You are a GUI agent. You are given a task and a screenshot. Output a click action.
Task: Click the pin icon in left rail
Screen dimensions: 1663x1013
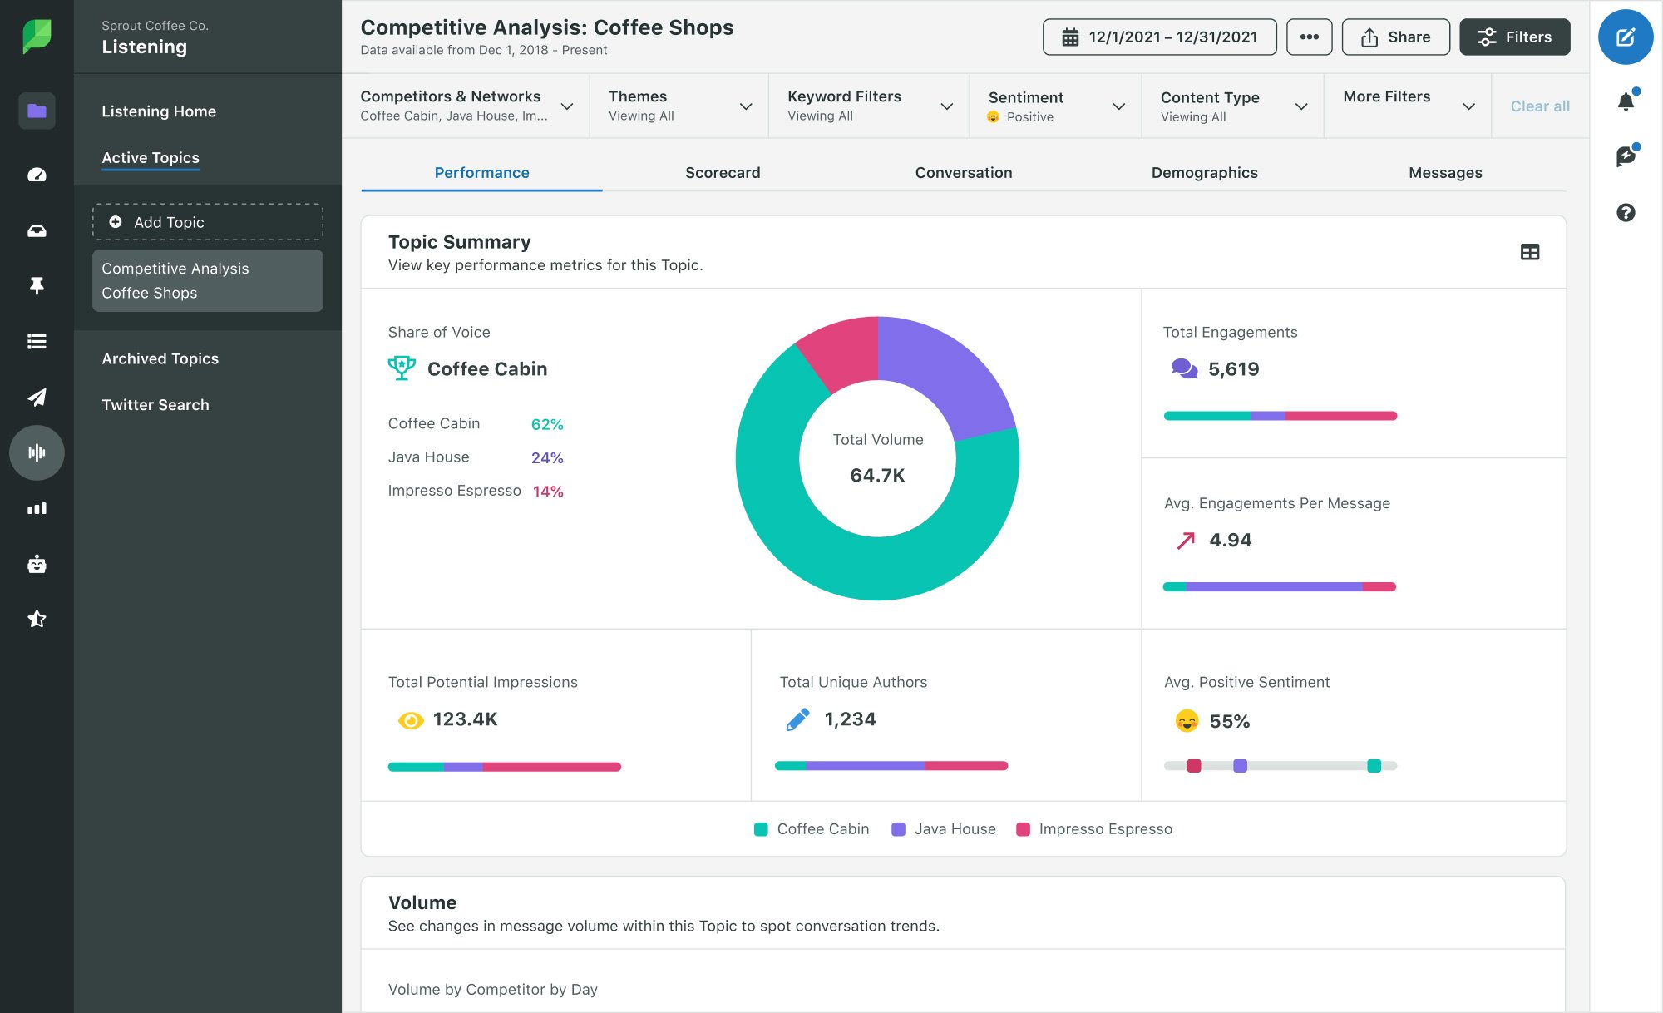tap(37, 286)
